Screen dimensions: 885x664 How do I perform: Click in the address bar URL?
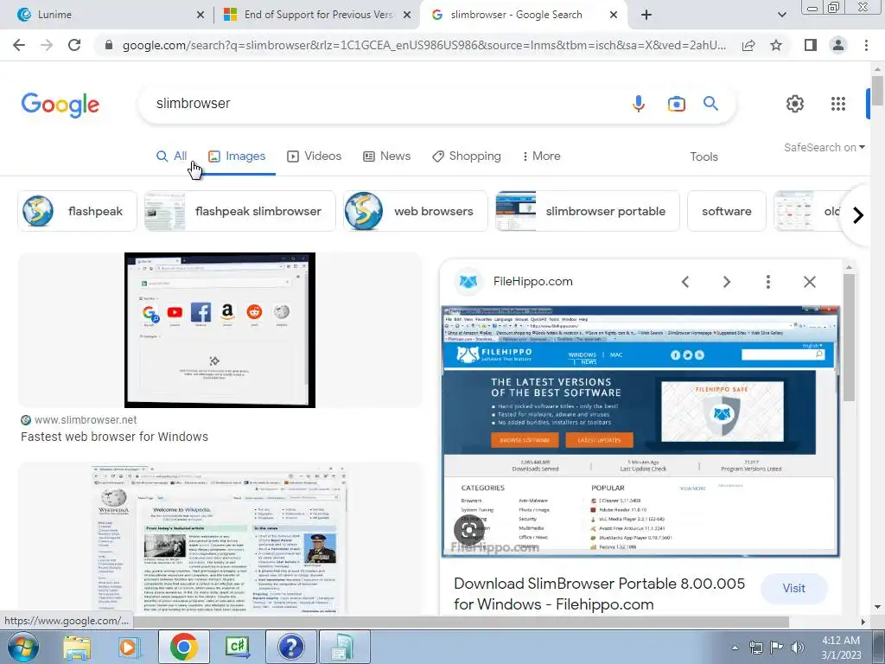423,45
